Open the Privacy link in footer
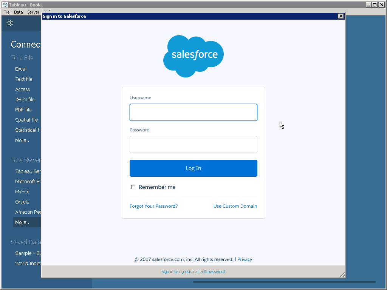 tap(245, 259)
